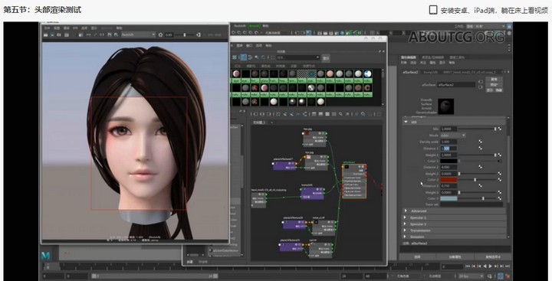This screenshot has height=281, width=552.
Task: Click the display button next to Hypershade search box
Action: pos(326,57)
